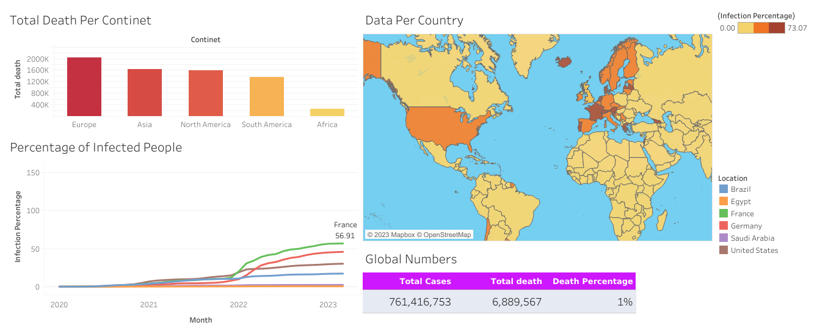817x336 pixels.
Task: Click Alaska on the map
Action: (x=372, y=59)
